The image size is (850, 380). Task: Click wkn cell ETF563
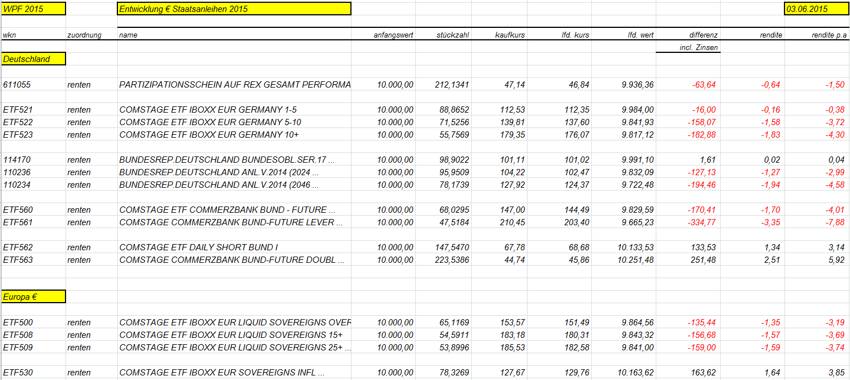[x=33, y=260]
